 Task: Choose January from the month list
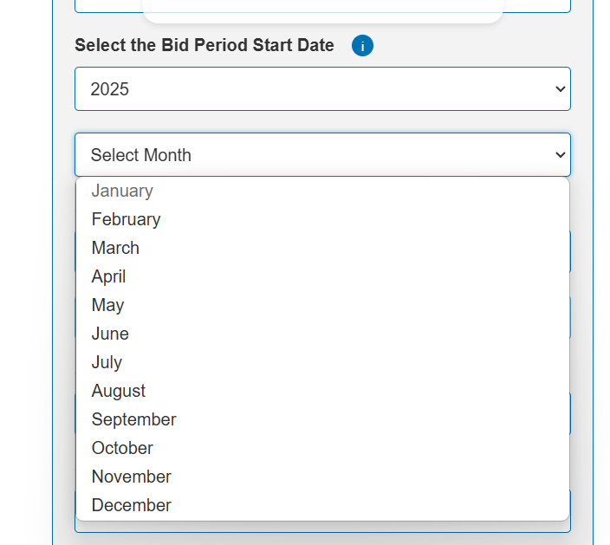122,191
